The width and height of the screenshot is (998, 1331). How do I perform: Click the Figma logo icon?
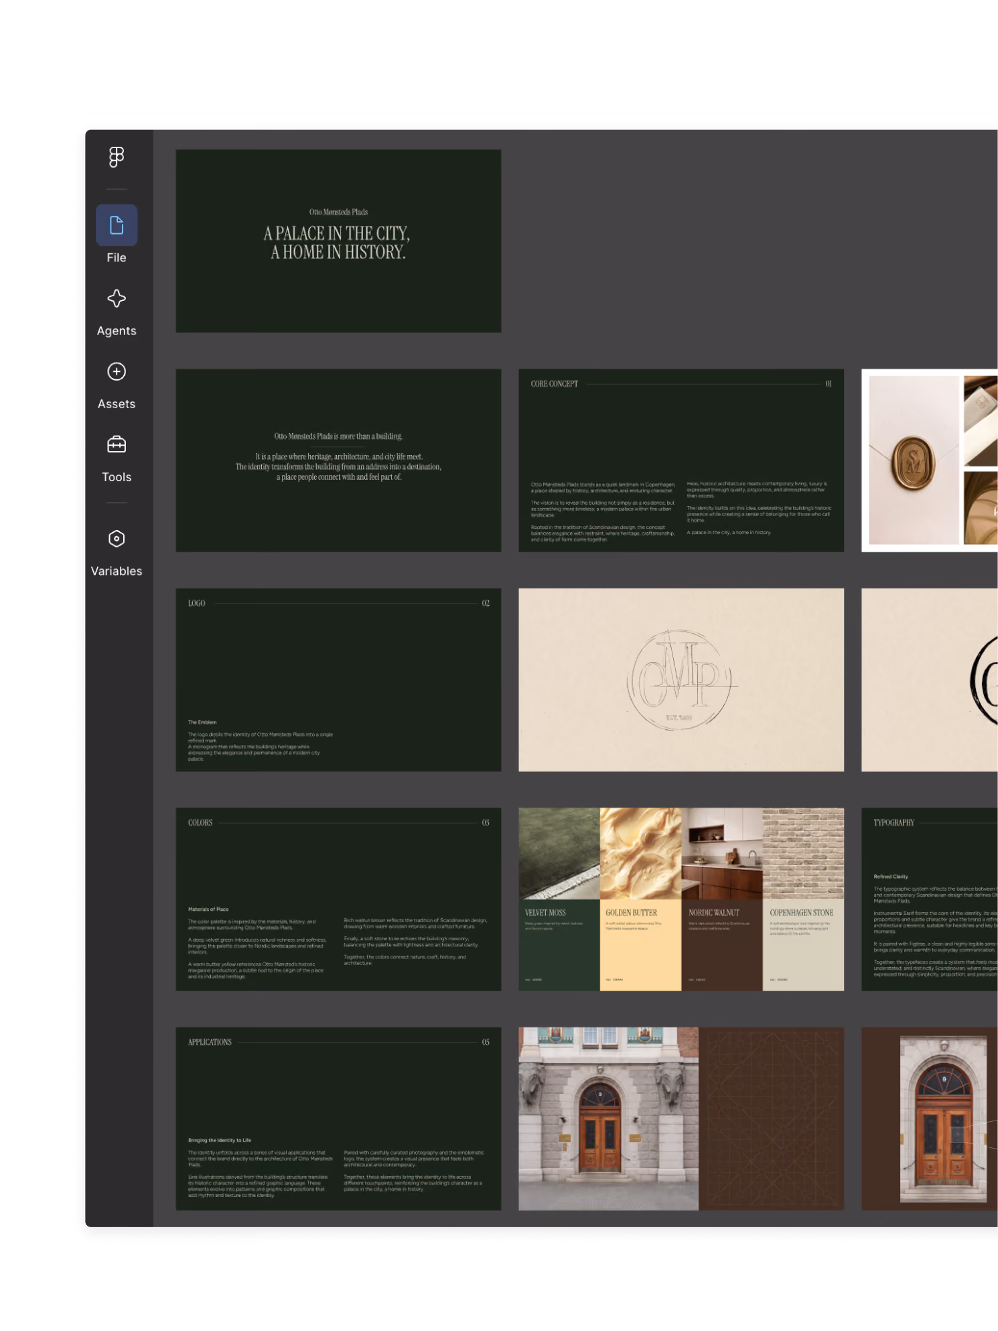pos(117,157)
